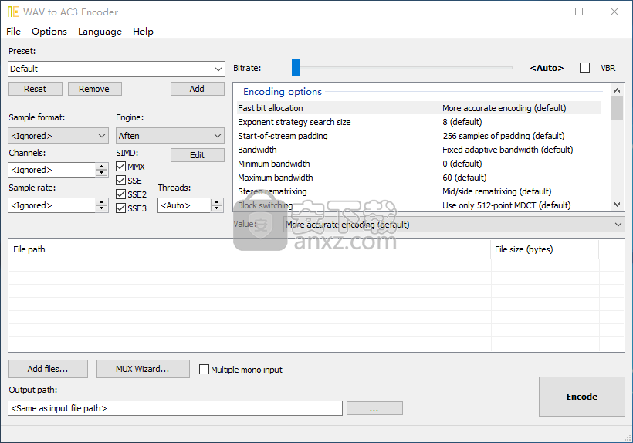The height and width of the screenshot is (443, 633).
Task: Click the Add files... button
Action: pyautogui.click(x=48, y=369)
